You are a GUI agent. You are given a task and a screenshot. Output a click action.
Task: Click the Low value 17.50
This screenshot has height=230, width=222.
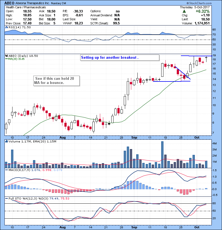click(27, 19)
